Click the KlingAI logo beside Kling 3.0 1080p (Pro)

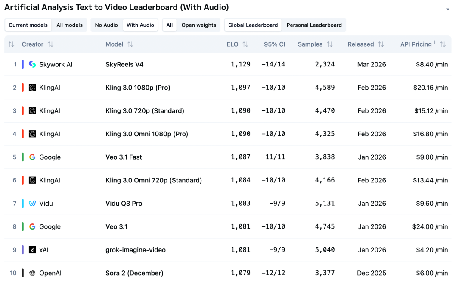pyautogui.click(x=32, y=88)
